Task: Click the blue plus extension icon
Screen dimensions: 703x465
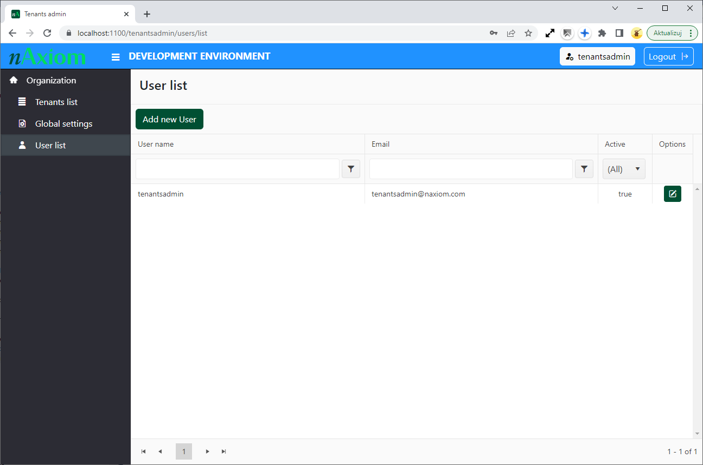Action: point(584,33)
